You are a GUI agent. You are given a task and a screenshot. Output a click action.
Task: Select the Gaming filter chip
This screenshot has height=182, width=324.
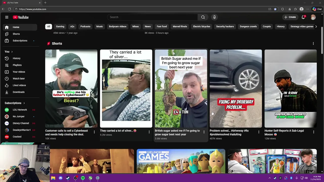pyautogui.click(x=60, y=27)
